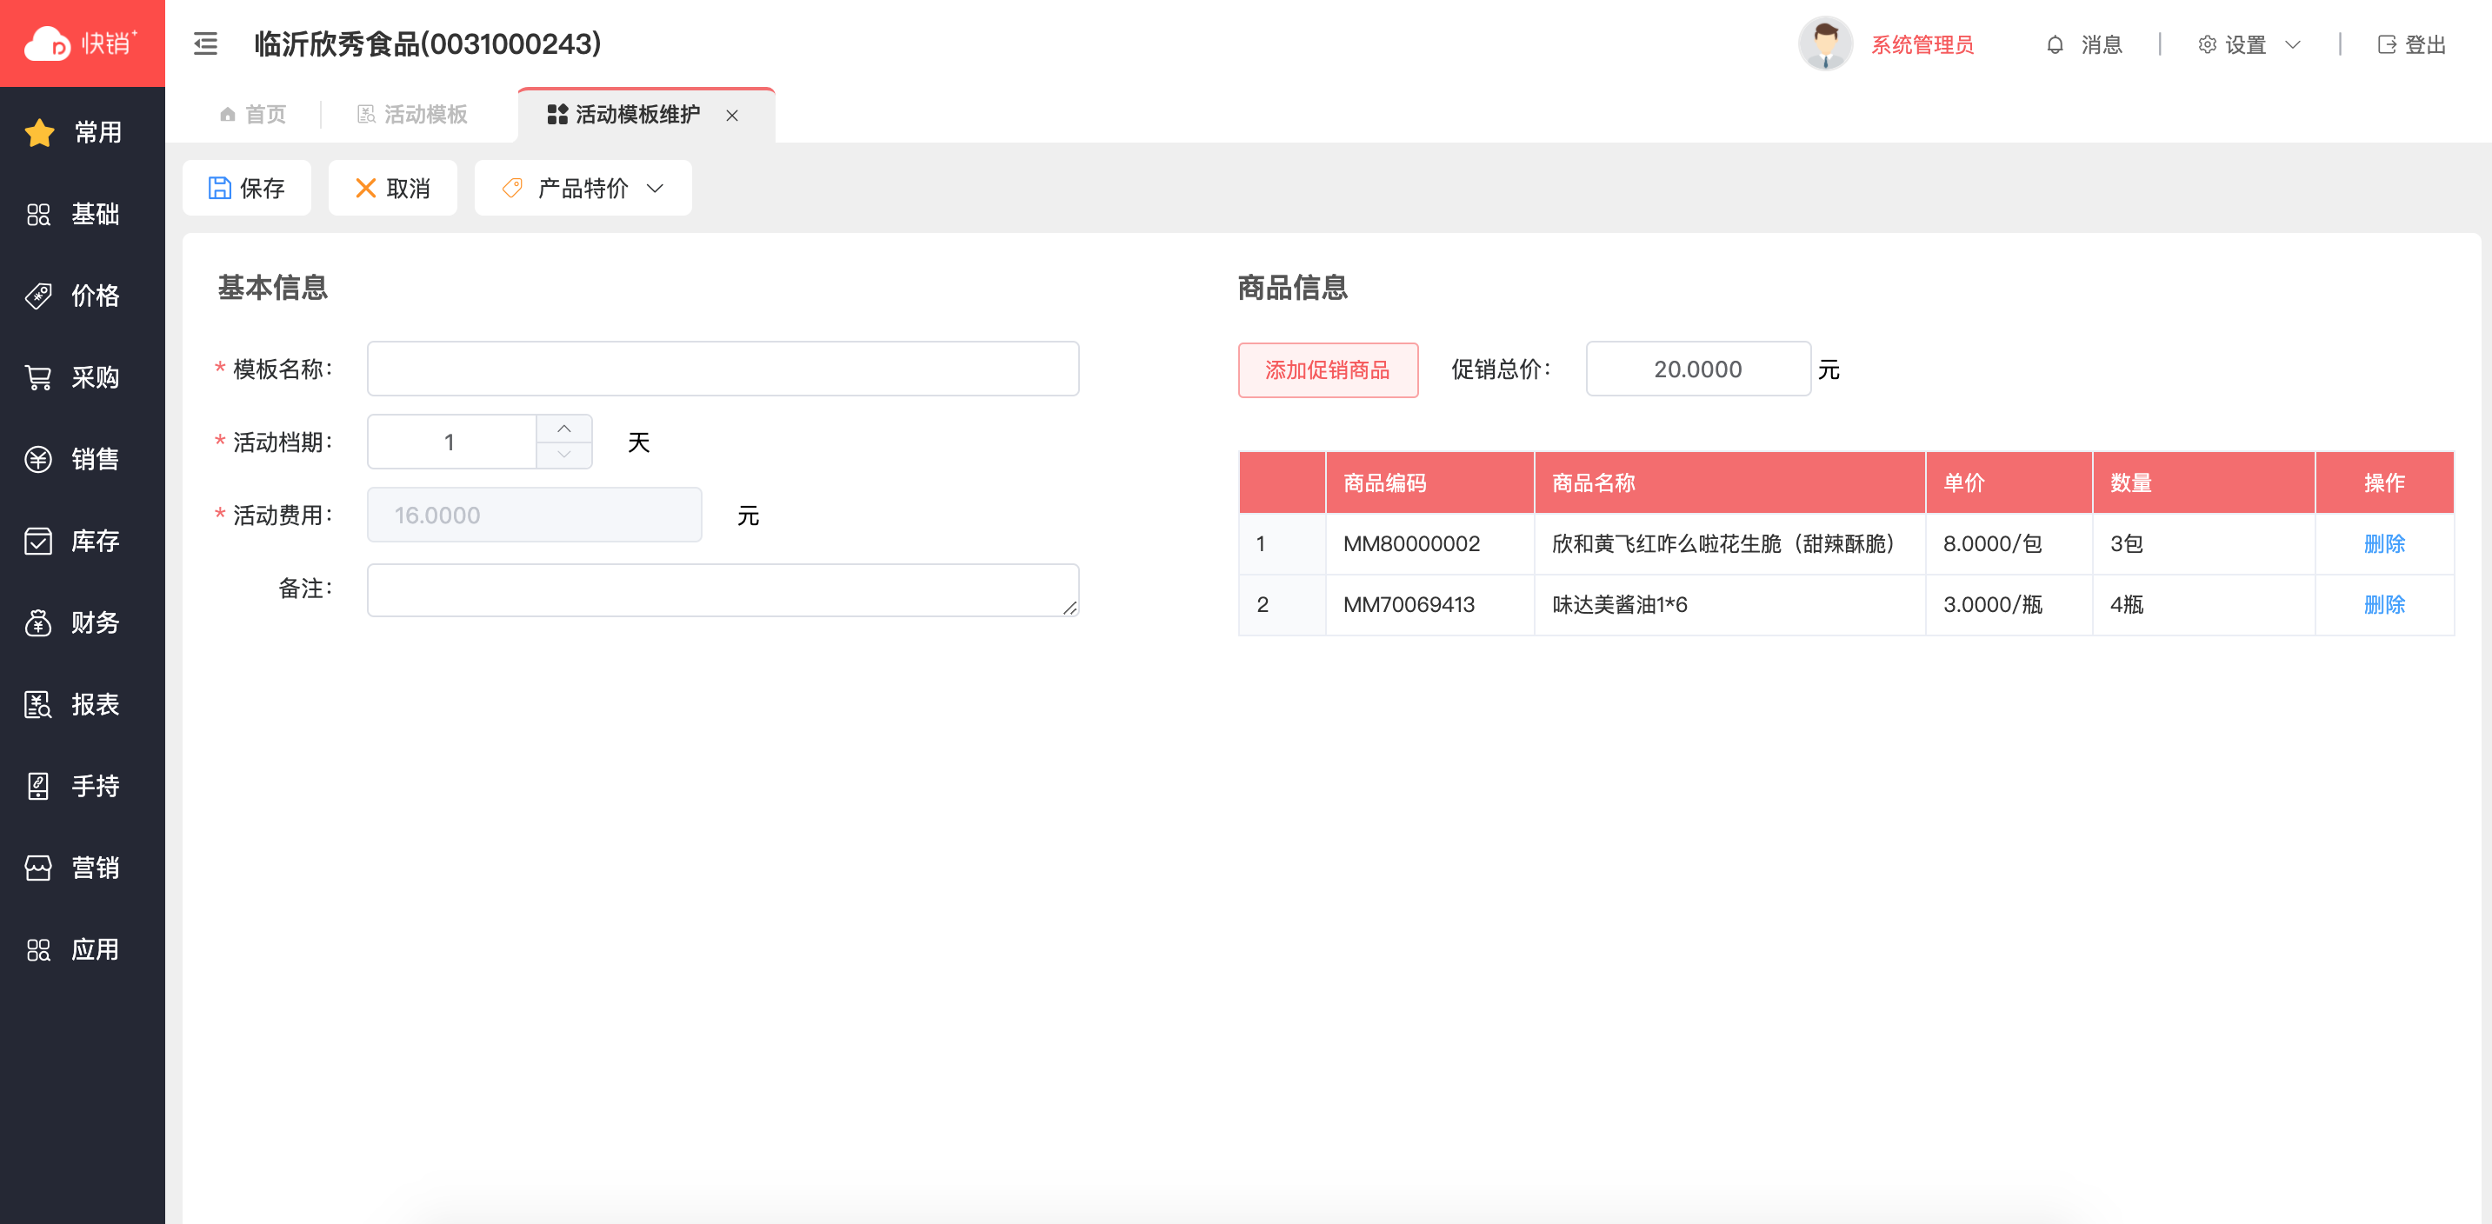Collapse the sidebar with the hamburger icon
Screen dimensions: 2492x1224
pos(205,43)
